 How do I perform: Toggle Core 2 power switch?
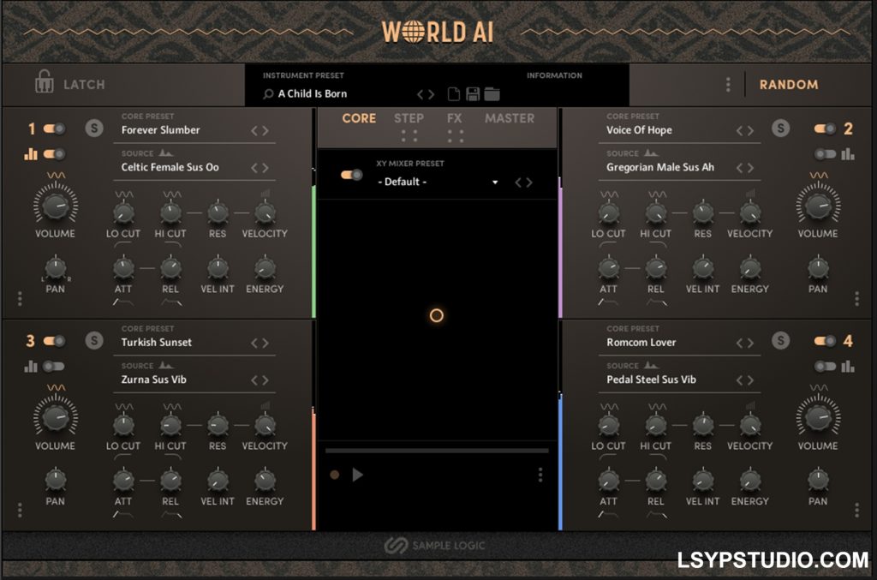825,129
